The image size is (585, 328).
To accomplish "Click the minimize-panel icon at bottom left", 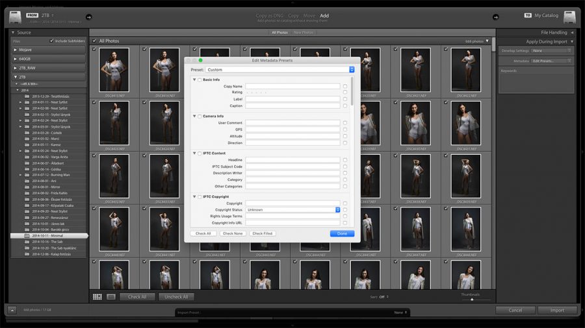I will tap(12, 310).
